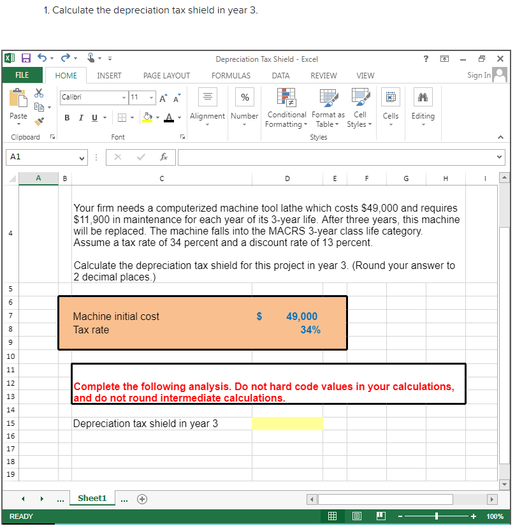
Task: Switch to the INSERT tab
Action: pyautogui.click(x=109, y=75)
